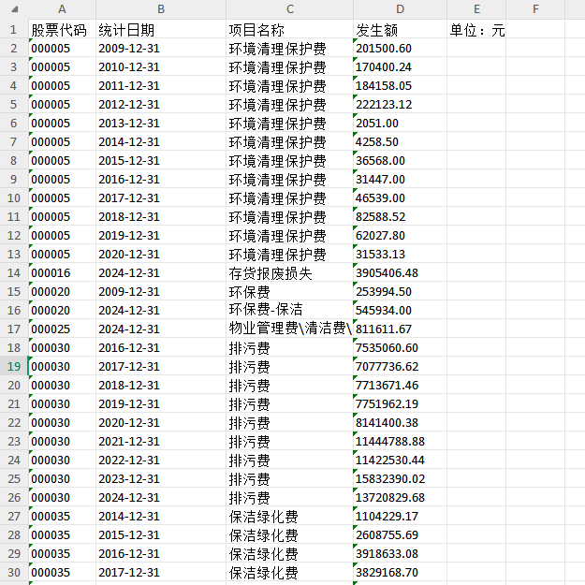Click amount cell 545934.00
This screenshot has height=585, width=585.
point(400,310)
